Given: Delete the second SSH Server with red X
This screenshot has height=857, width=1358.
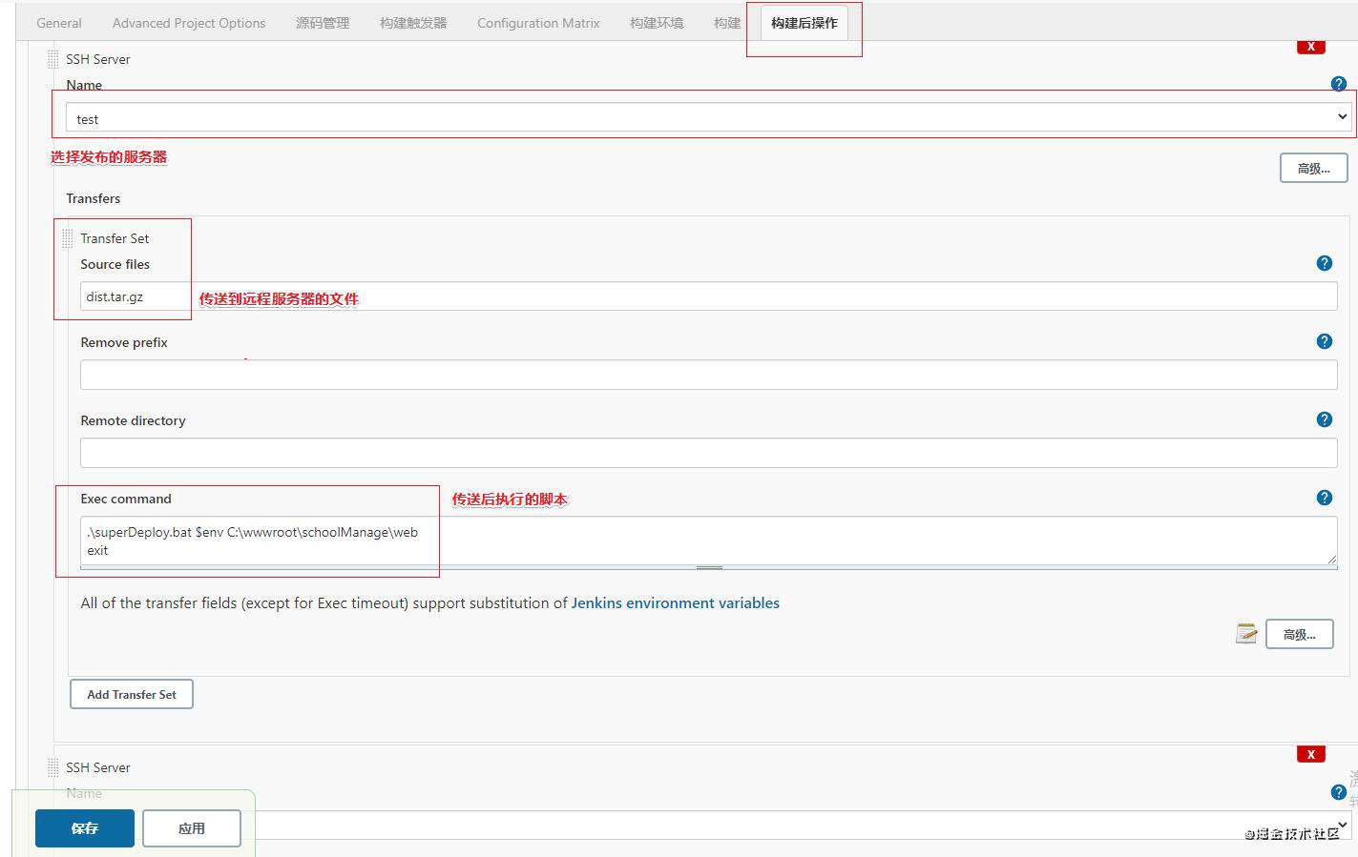Looking at the screenshot, I should coord(1310,754).
